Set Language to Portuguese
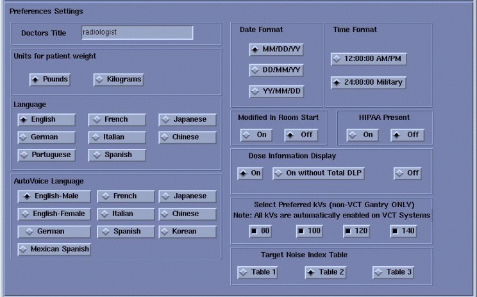This screenshot has height=297, width=477. [46, 155]
